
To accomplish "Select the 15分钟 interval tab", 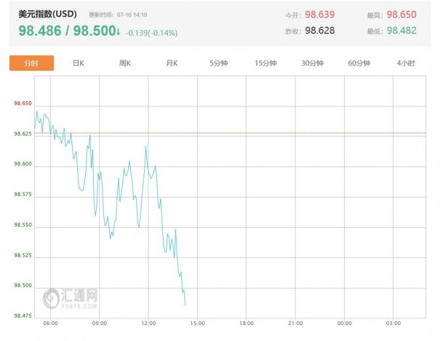I will click(x=265, y=63).
